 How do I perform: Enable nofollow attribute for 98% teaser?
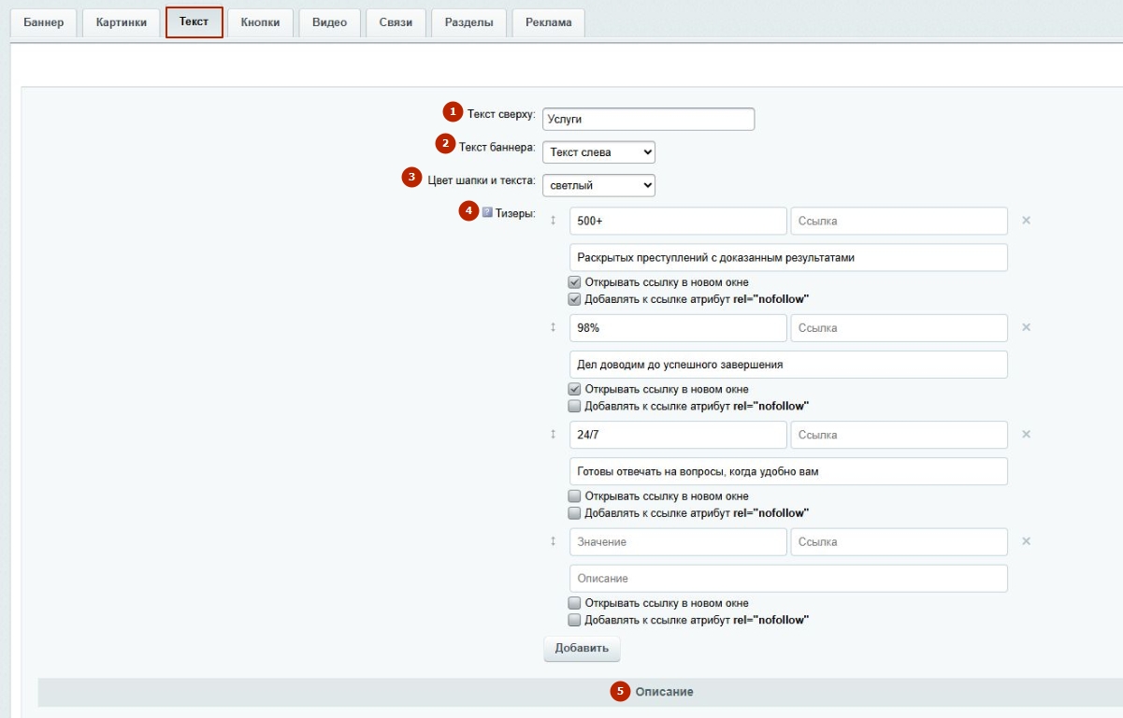(575, 406)
